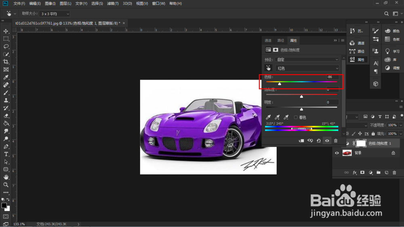
Task: Select the Eraser tool
Action: tap(6, 116)
